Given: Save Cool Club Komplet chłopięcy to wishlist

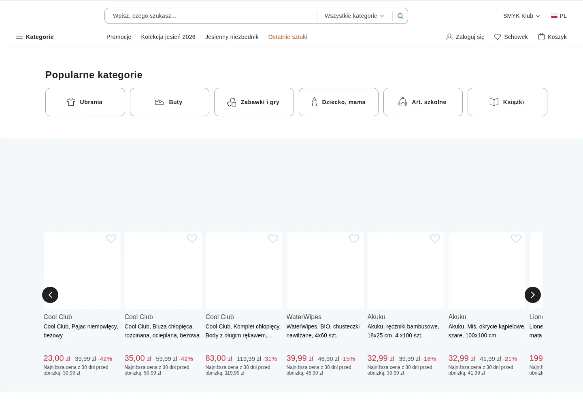Looking at the screenshot, I should [273, 239].
